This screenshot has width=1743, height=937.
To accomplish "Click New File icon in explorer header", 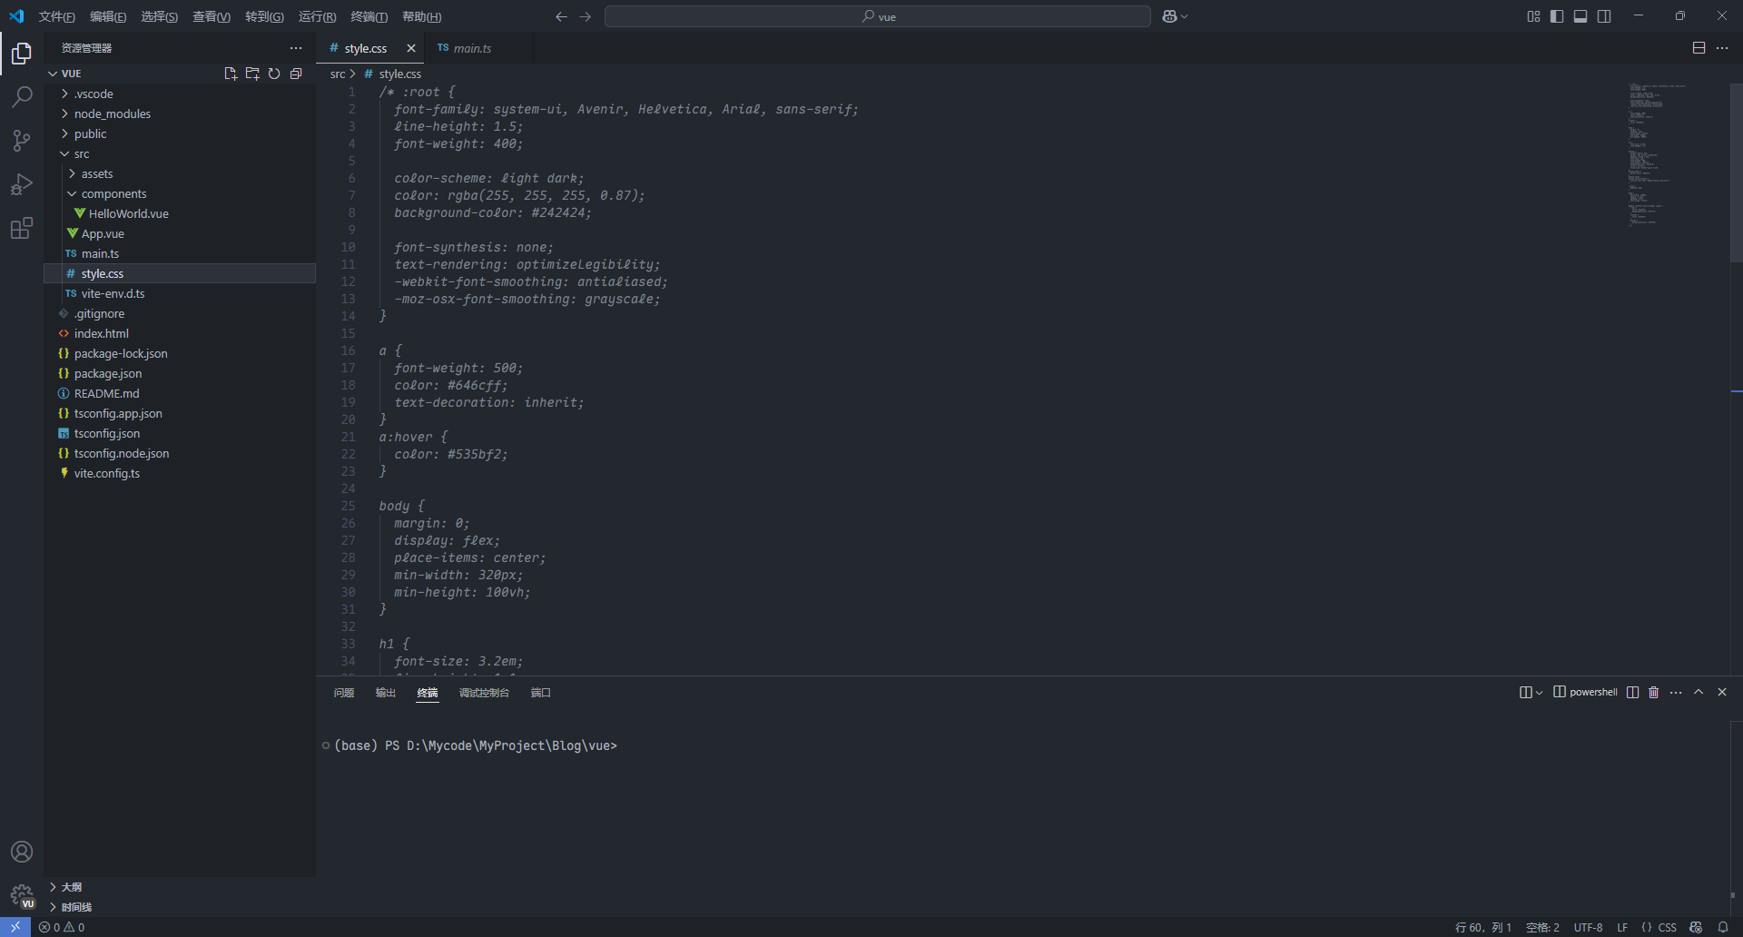I will 231,74.
